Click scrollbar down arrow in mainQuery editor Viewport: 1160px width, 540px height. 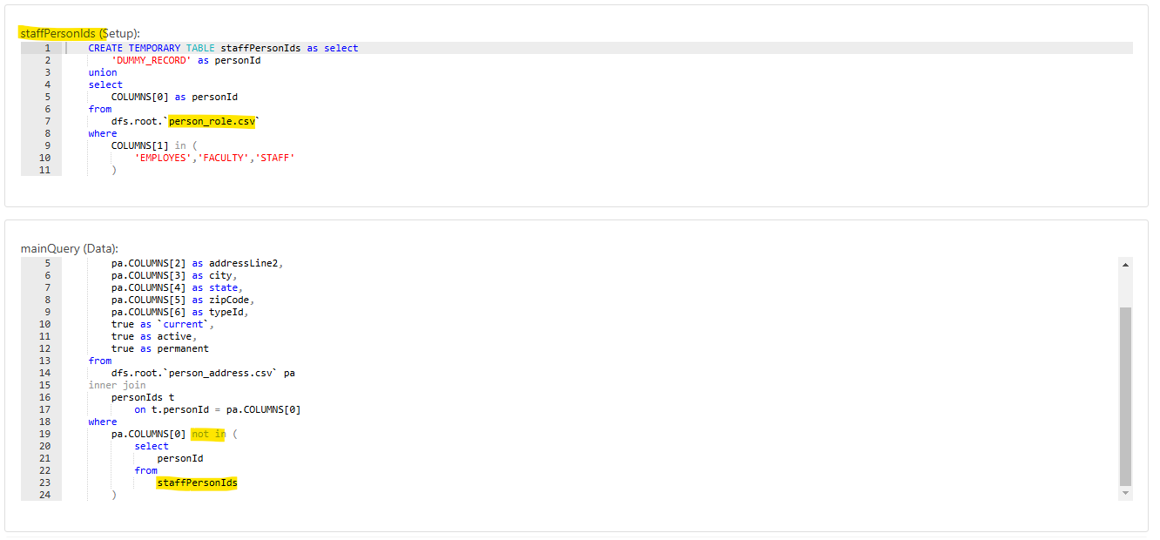[1125, 493]
